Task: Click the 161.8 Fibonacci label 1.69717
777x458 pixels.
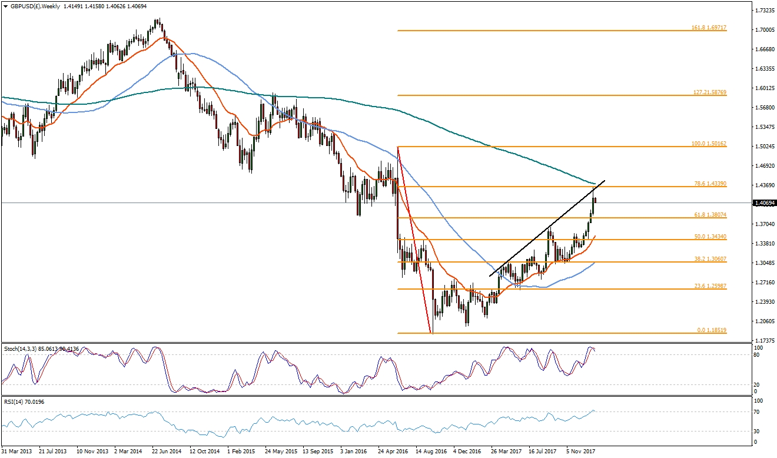Action: pos(709,28)
